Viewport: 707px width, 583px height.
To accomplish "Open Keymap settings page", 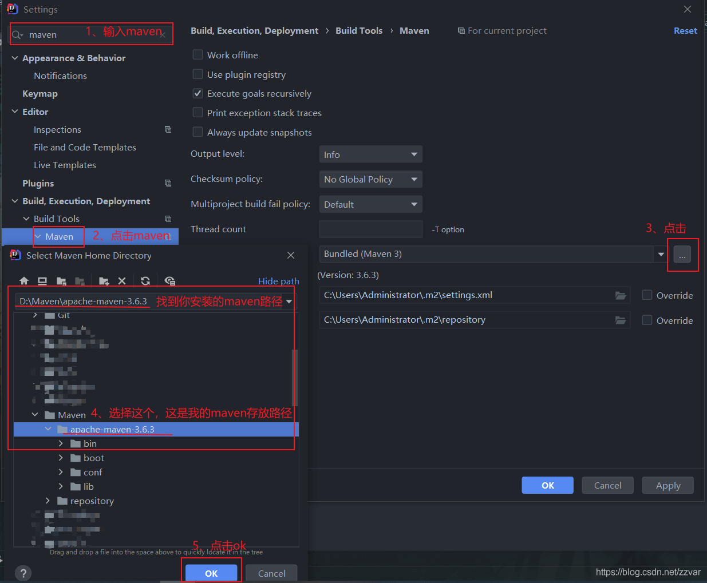I will click(40, 93).
